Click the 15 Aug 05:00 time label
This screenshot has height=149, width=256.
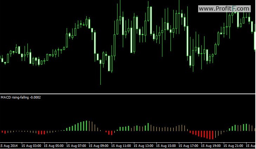pos(54,145)
